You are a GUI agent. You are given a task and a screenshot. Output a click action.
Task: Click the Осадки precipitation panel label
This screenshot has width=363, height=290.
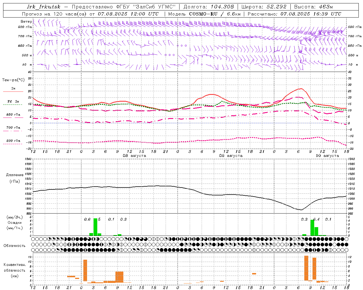tap(15, 223)
